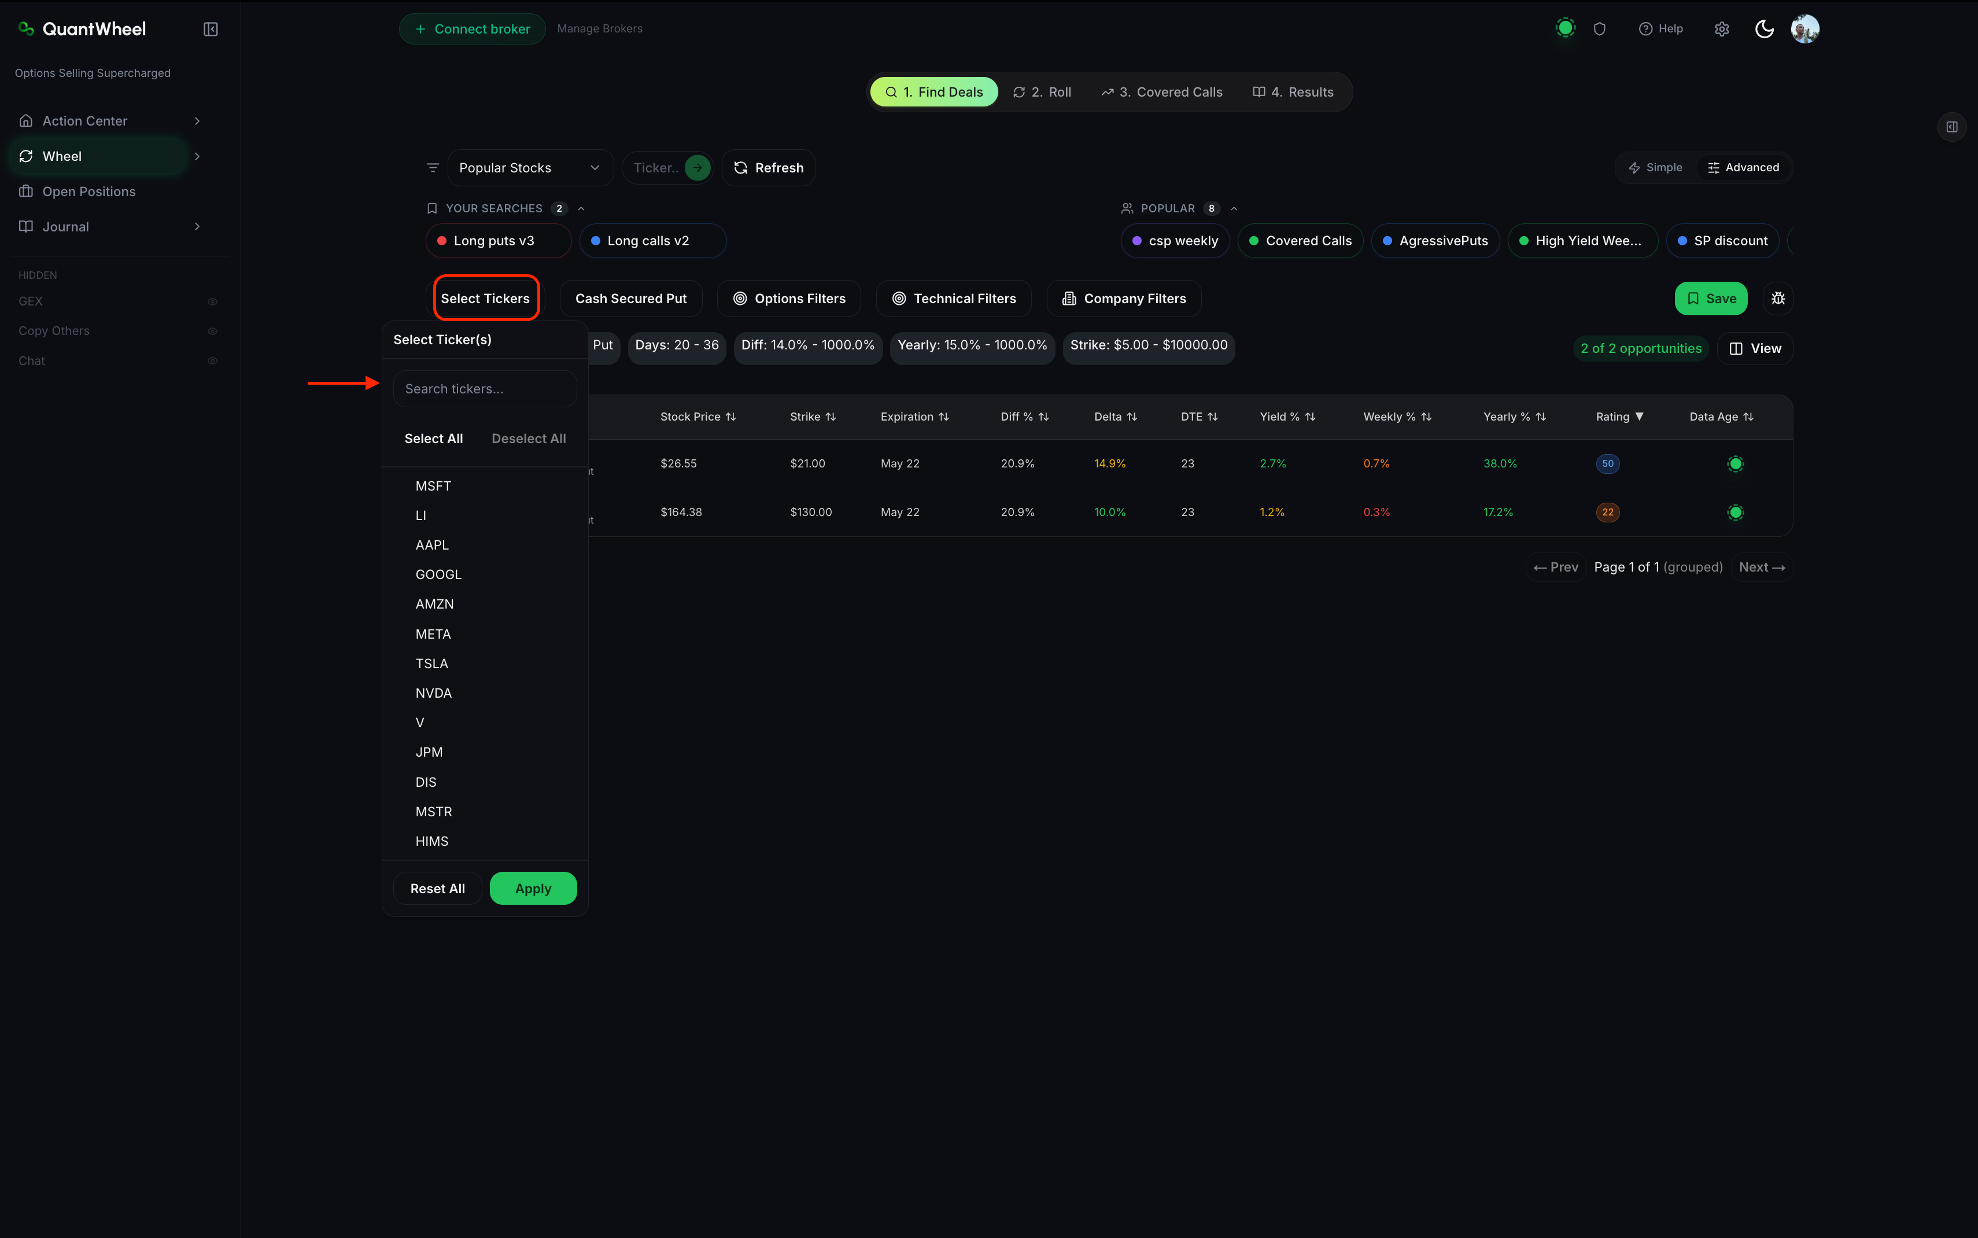
Task: Open Technical Filters menu
Action: (x=954, y=299)
